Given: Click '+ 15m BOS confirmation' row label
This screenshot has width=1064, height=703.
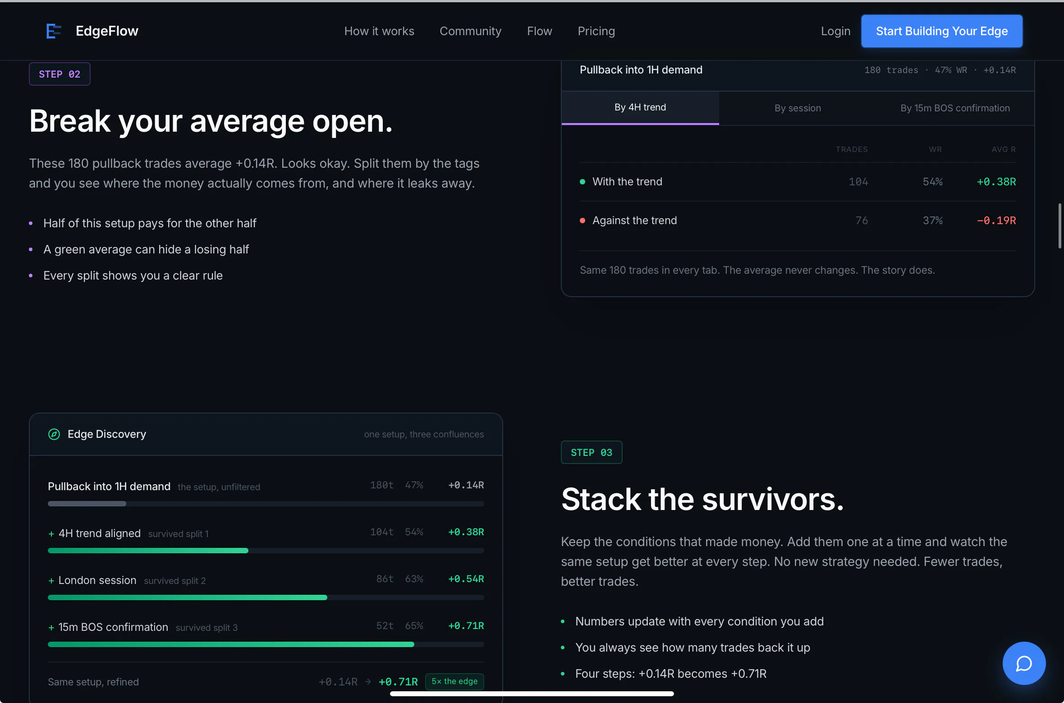Looking at the screenshot, I should (108, 627).
